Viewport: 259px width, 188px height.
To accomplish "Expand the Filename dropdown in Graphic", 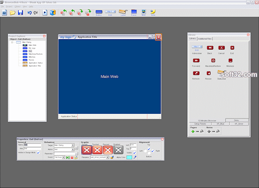I will (108, 158).
